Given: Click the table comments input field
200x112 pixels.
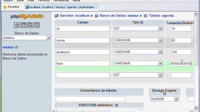Looking at the screenshot, I should (x=90, y=99).
